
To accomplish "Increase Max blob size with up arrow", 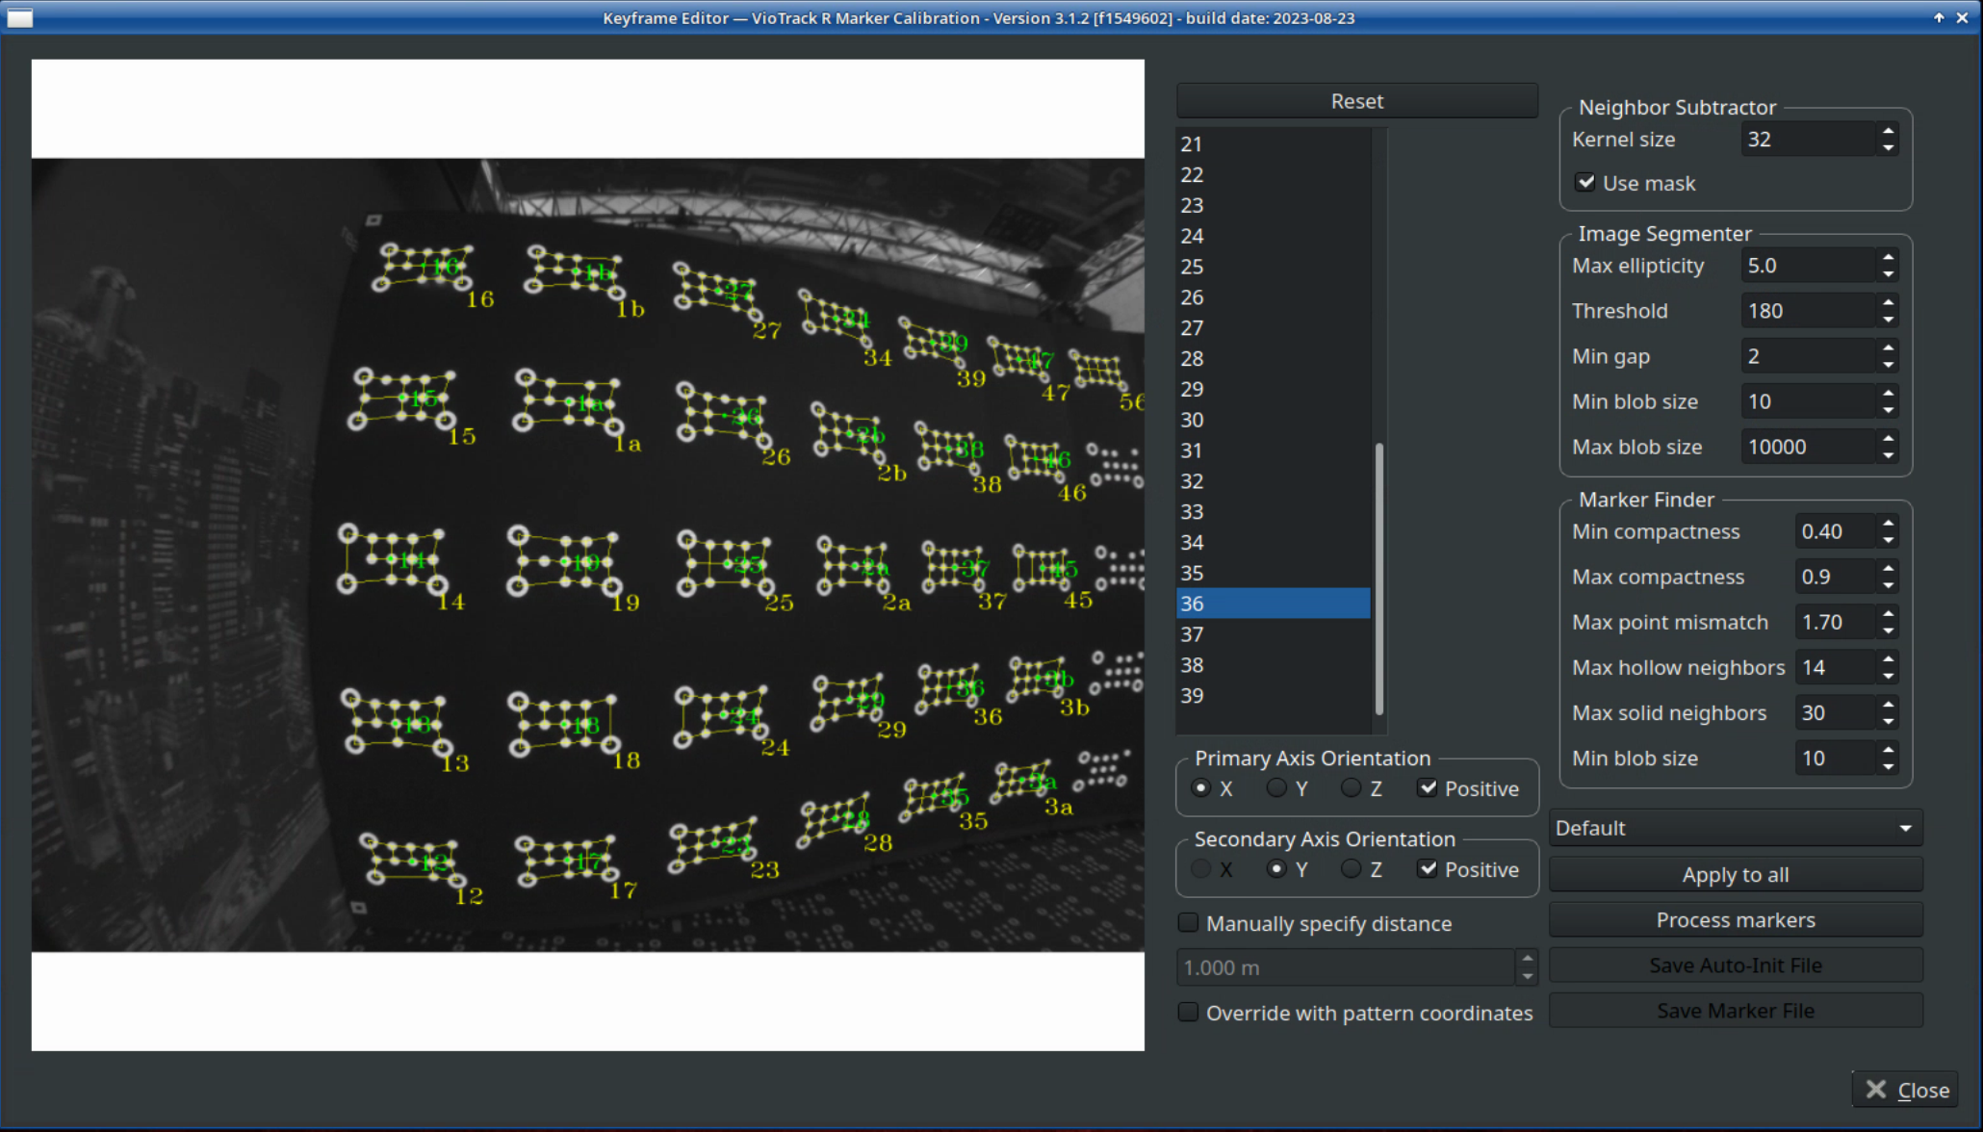I will pos(1888,439).
